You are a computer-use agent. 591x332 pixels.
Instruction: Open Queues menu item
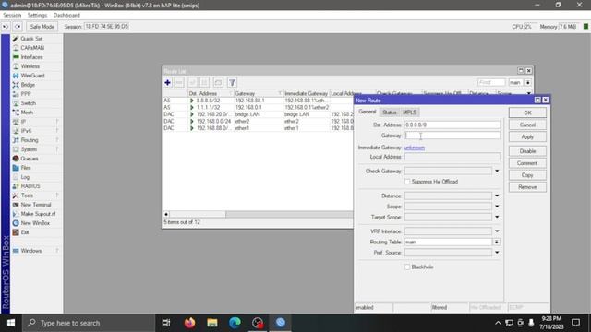tap(30, 159)
